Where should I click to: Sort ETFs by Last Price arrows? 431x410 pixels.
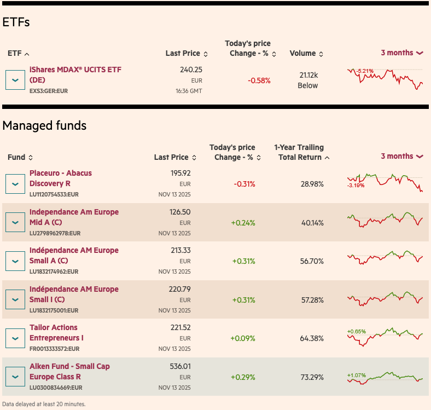tap(206, 54)
